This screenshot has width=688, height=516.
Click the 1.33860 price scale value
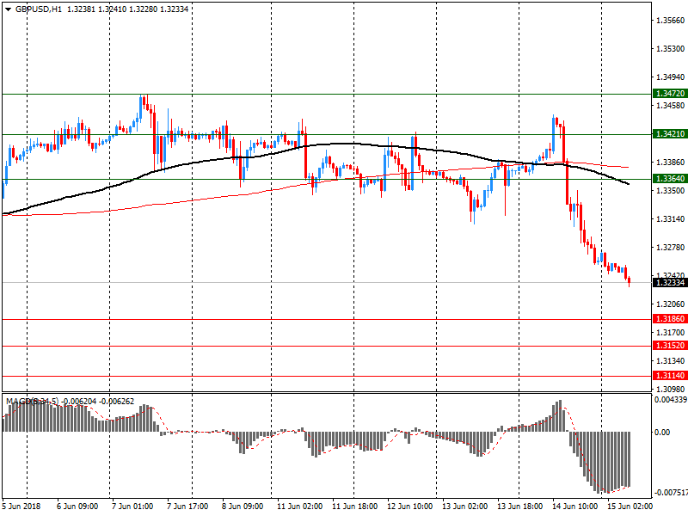(x=670, y=163)
